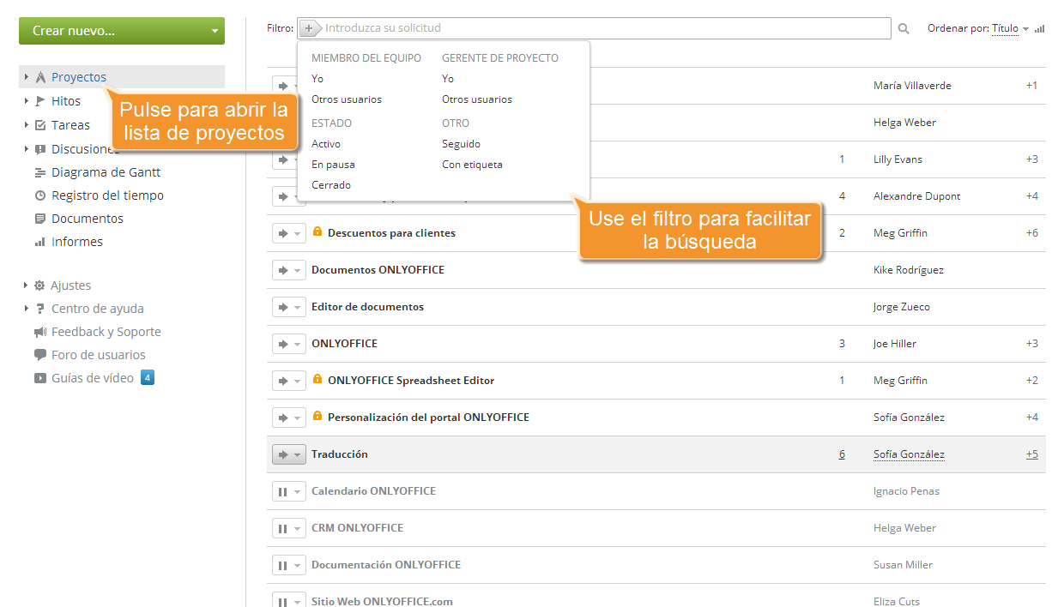
Task: Click the Centro de ayuda question icon
Action: pos(40,309)
